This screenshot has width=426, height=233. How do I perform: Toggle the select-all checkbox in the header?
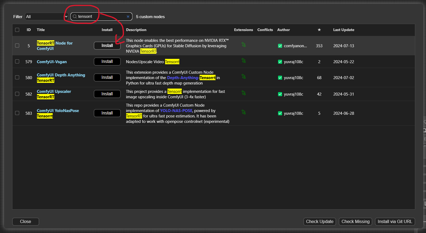pos(17,30)
